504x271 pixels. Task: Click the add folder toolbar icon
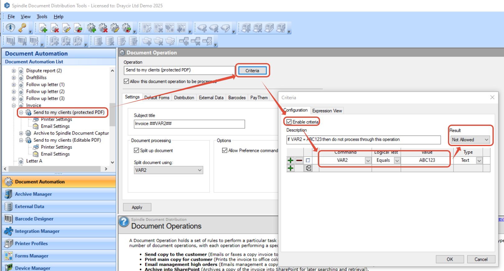[x=147, y=41]
